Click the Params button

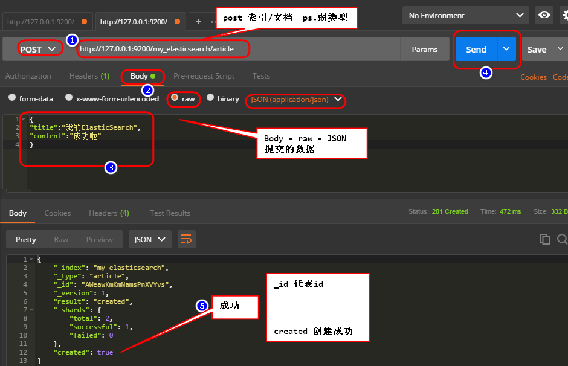(x=425, y=49)
